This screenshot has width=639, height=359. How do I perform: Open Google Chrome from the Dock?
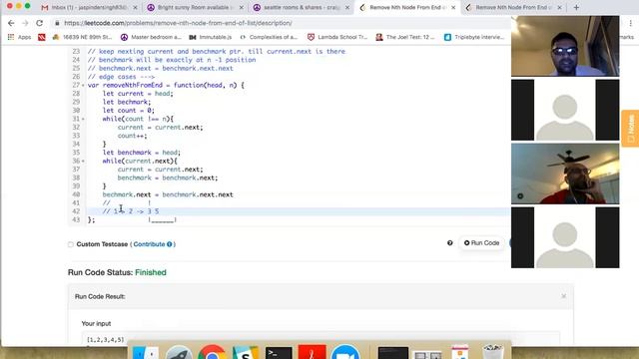pyautogui.click(x=213, y=352)
